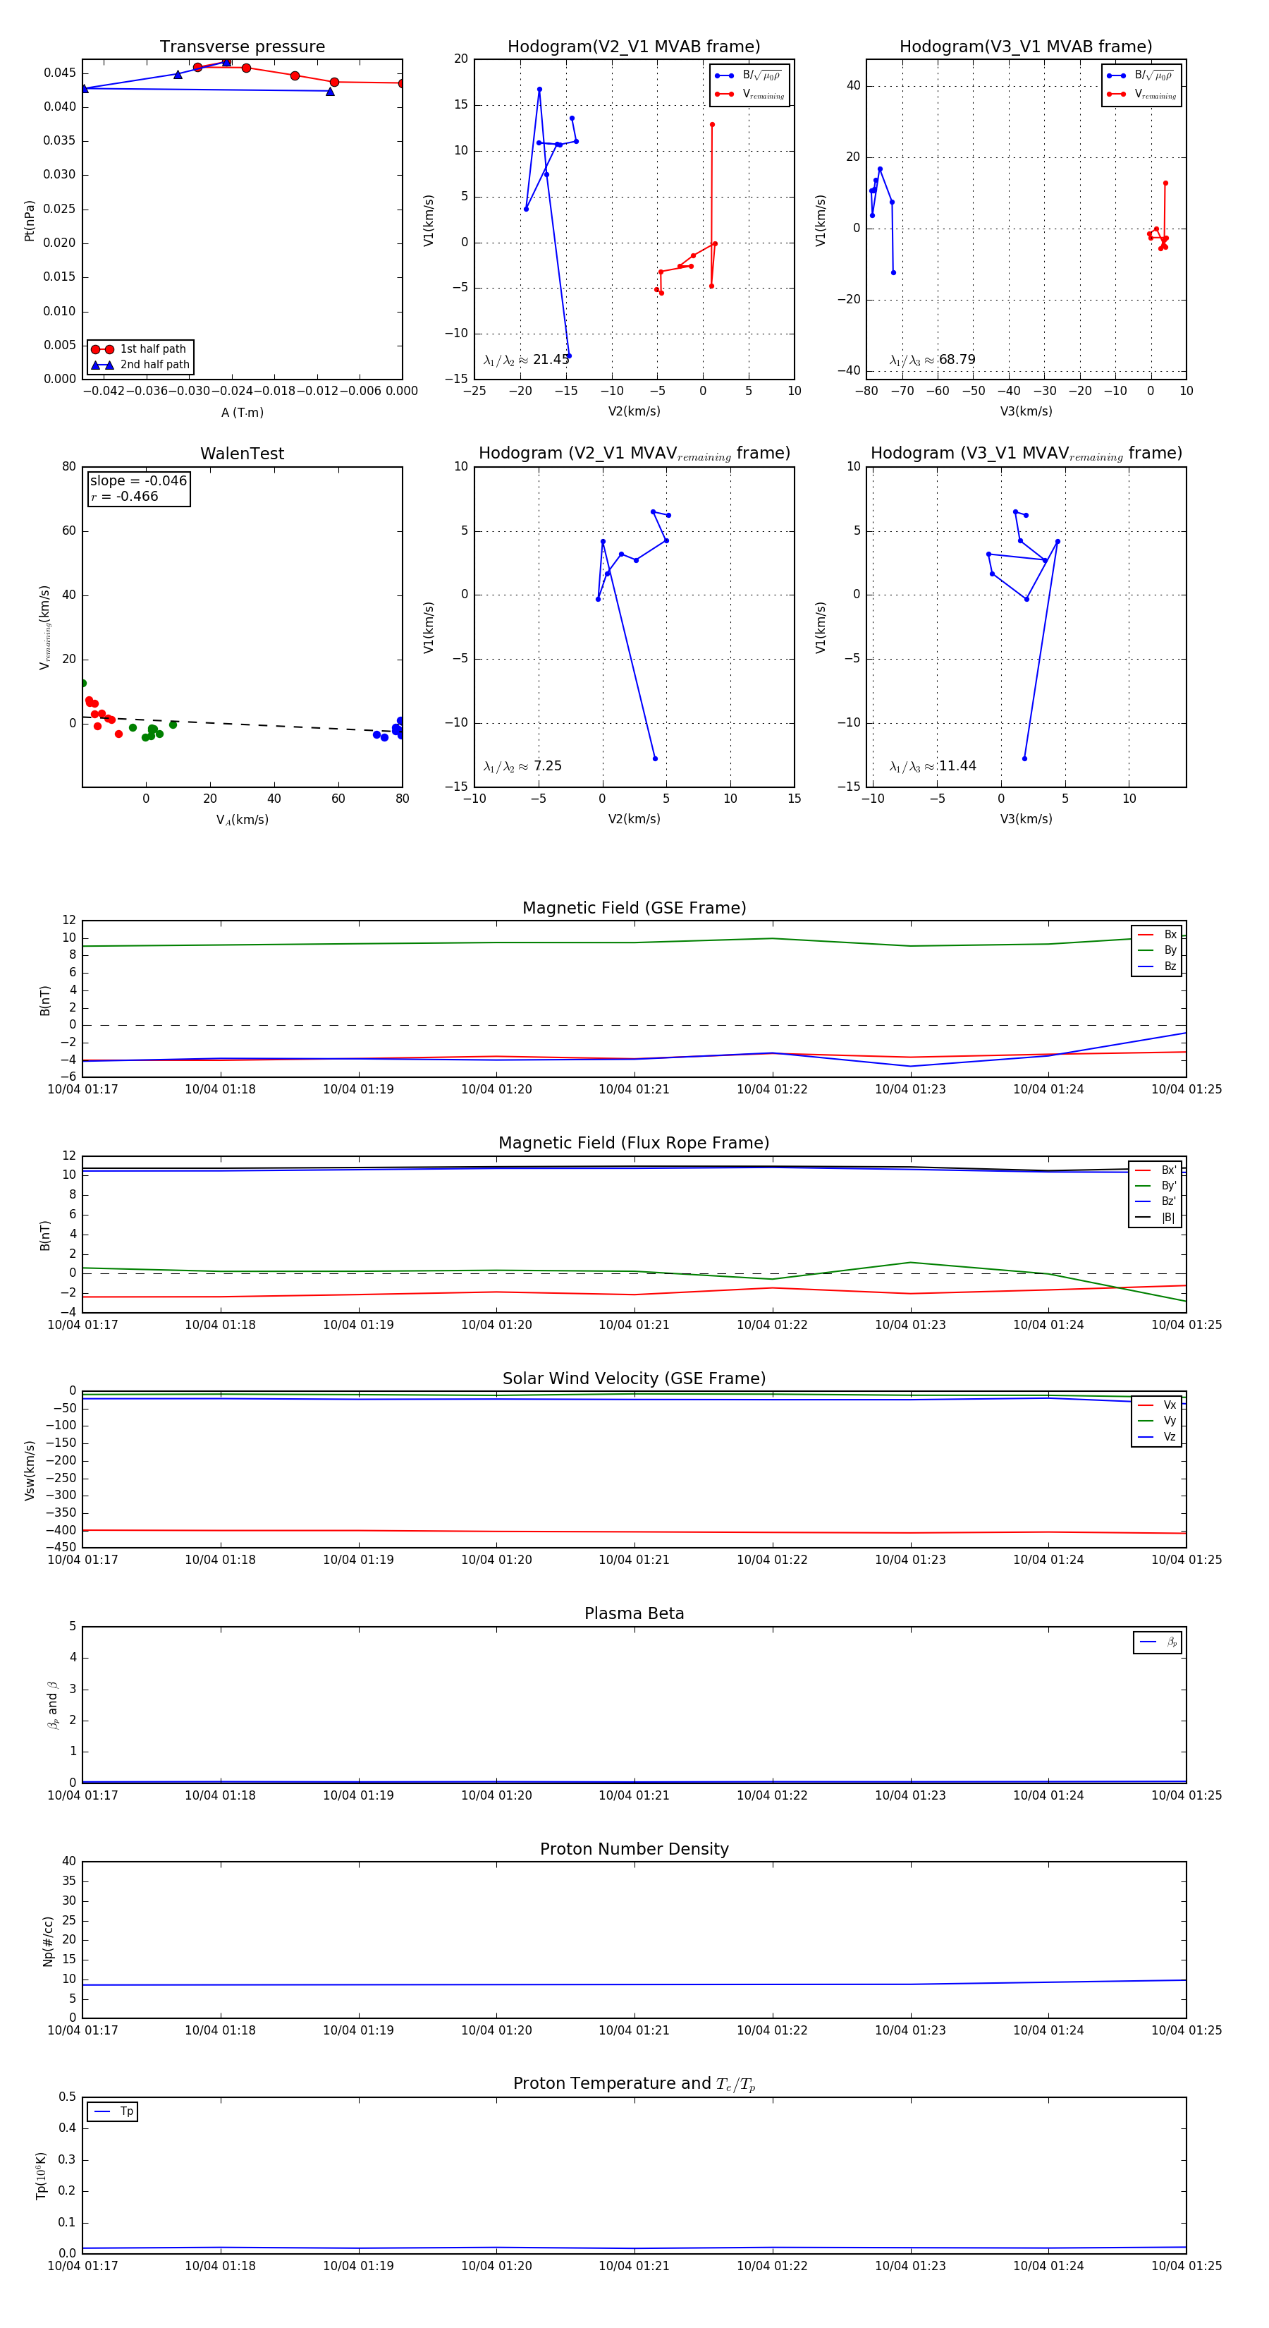Click the "Transverse pressure" plot title
This screenshot has height=2328, width=1269.
click(x=242, y=47)
